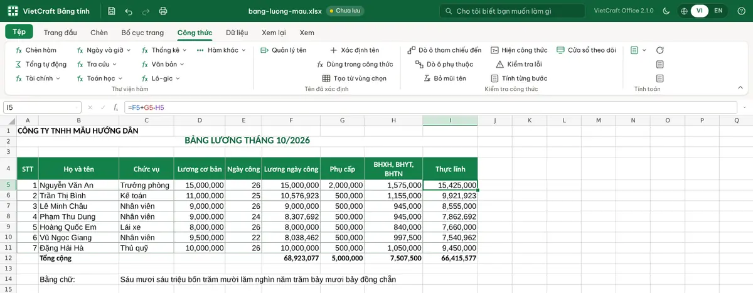Open the Thống kê functions dropdown
This screenshot has height=293, width=753.
tap(165, 50)
